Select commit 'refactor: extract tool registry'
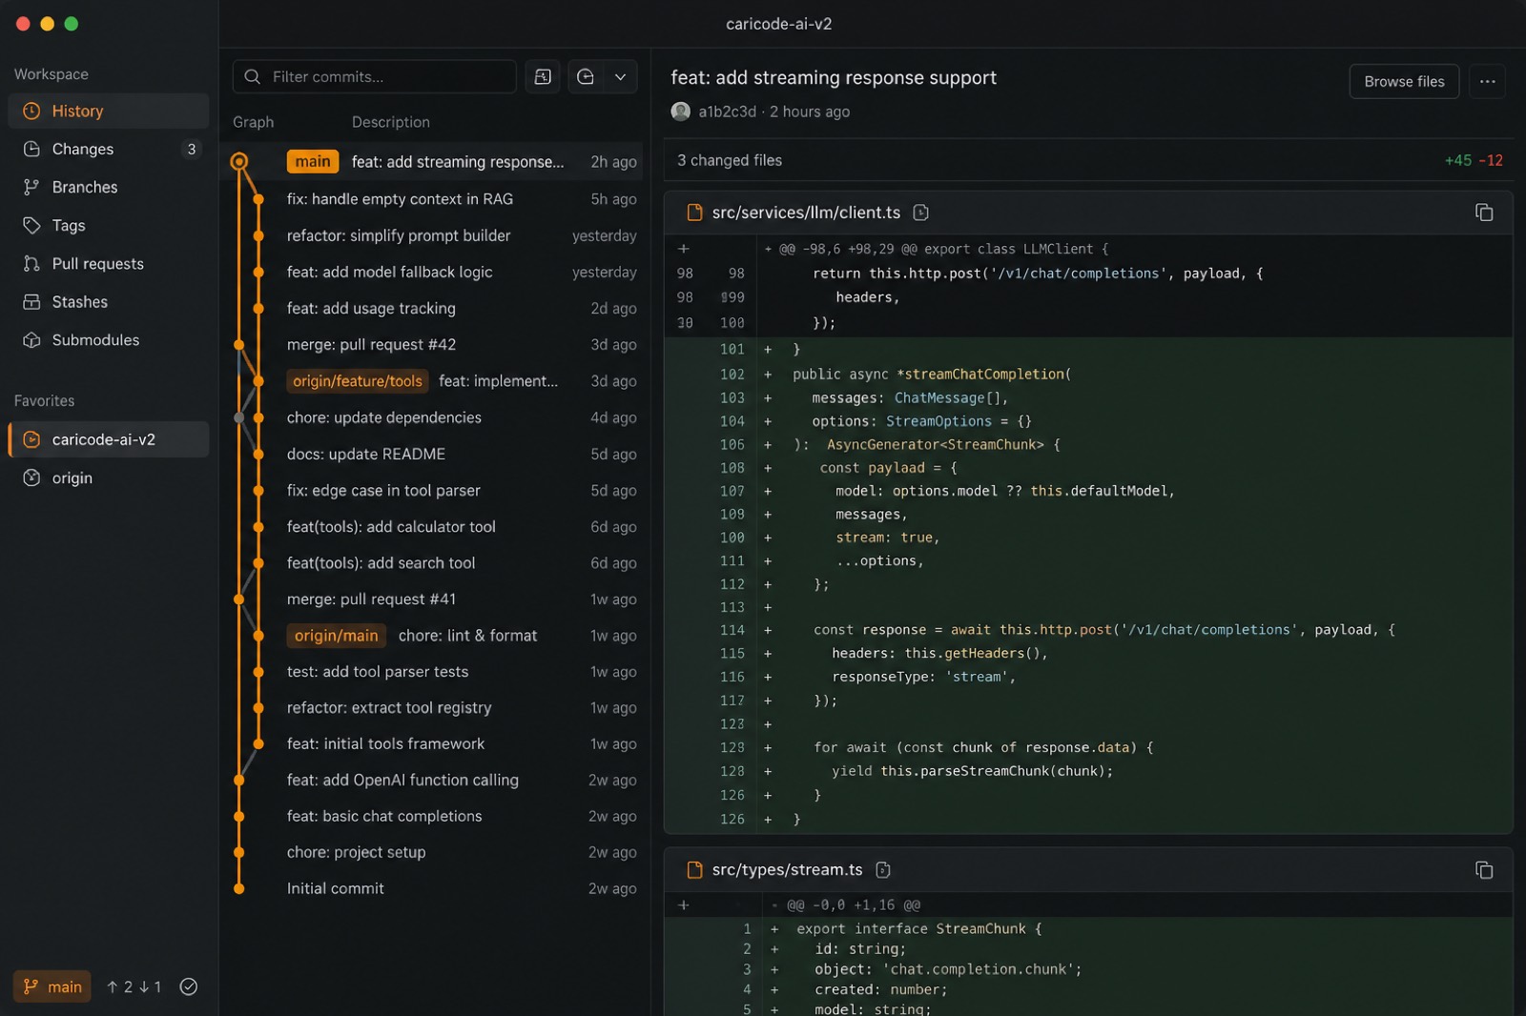Screen dimensions: 1526x1016 [x=434, y=707]
